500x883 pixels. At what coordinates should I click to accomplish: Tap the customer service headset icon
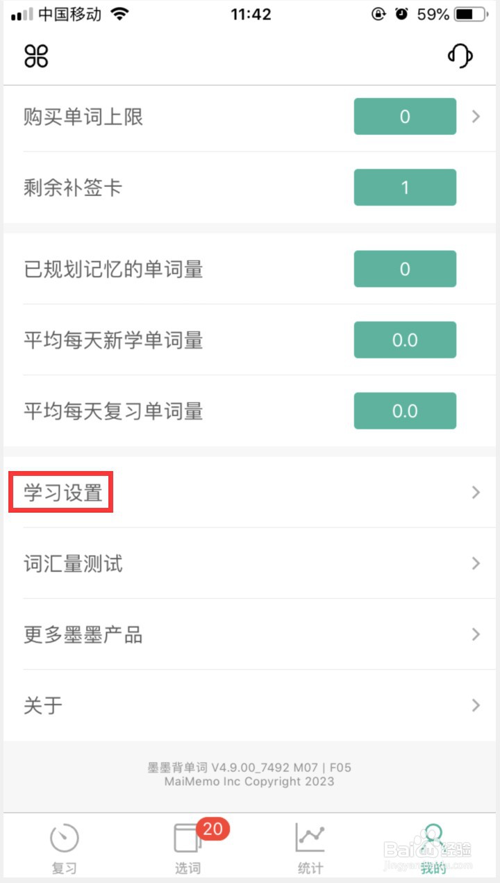click(x=460, y=56)
